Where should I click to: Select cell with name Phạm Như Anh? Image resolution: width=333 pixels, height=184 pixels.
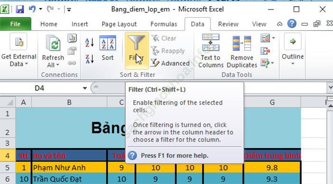pyautogui.click(x=69, y=168)
